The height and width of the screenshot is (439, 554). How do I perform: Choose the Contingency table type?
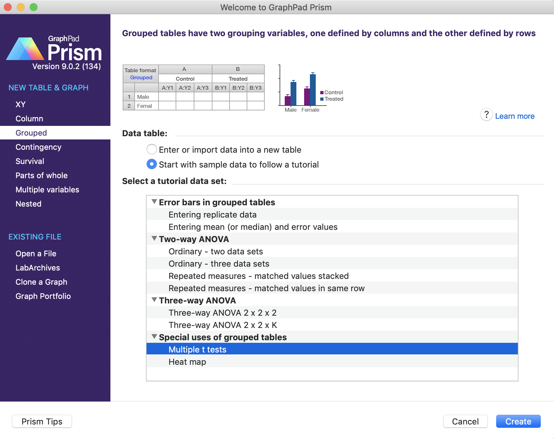coord(38,147)
